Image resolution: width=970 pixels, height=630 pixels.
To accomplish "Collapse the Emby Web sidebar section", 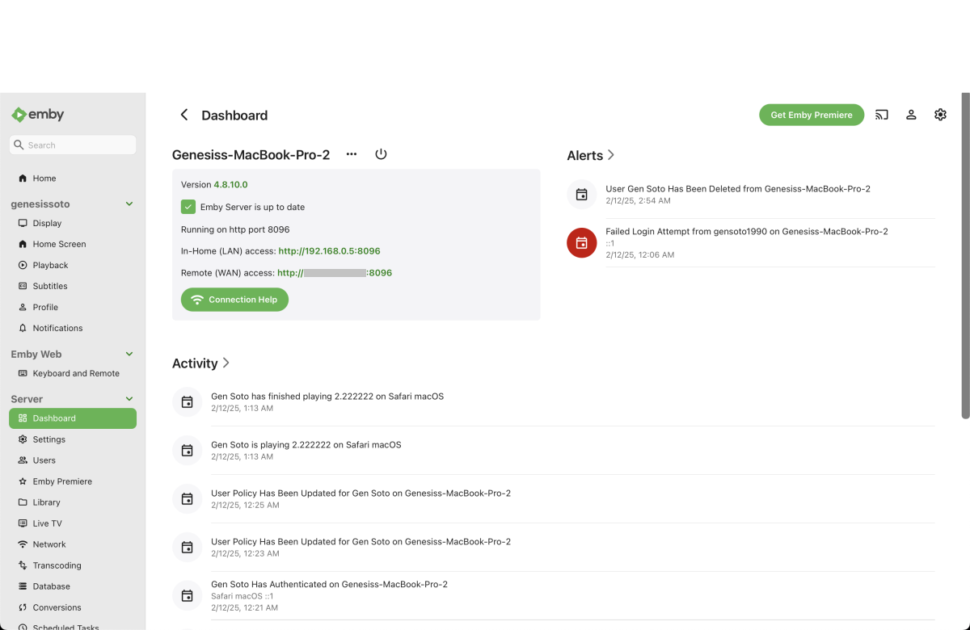I will click(129, 354).
